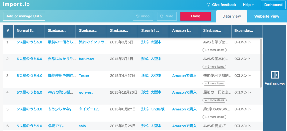
Task: Click the Redo button
Action: coord(166,16)
